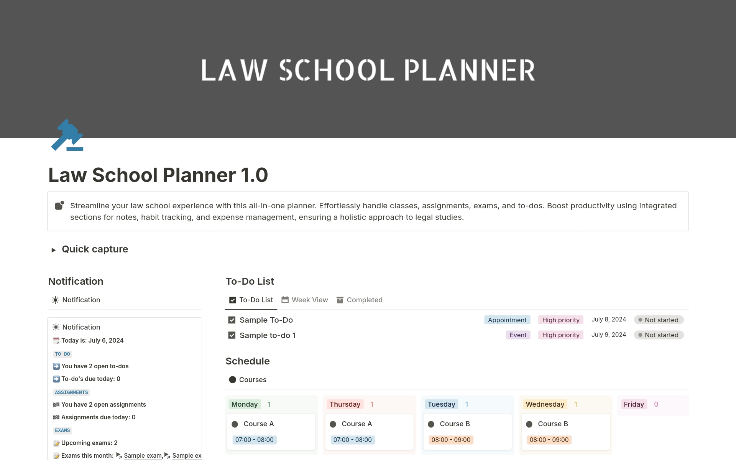The height and width of the screenshot is (460, 736).
Task: Open the Event tag on Sample to-do 1
Action: [x=518, y=335]
